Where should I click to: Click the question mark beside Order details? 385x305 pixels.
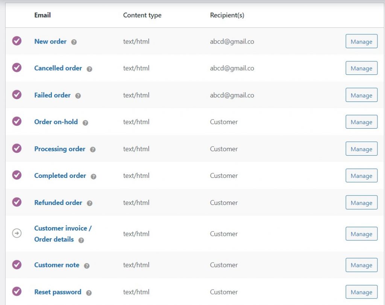coord(81,240)
